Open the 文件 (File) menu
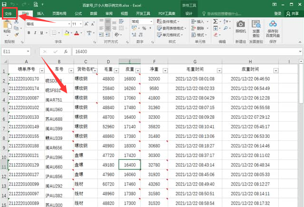This screenshot has height=207, width=304. (x=8, y=13)
